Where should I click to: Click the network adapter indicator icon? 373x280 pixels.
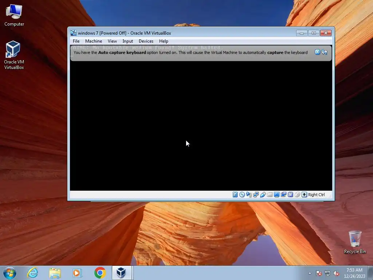pyautogui.click(x=256, y=195)
